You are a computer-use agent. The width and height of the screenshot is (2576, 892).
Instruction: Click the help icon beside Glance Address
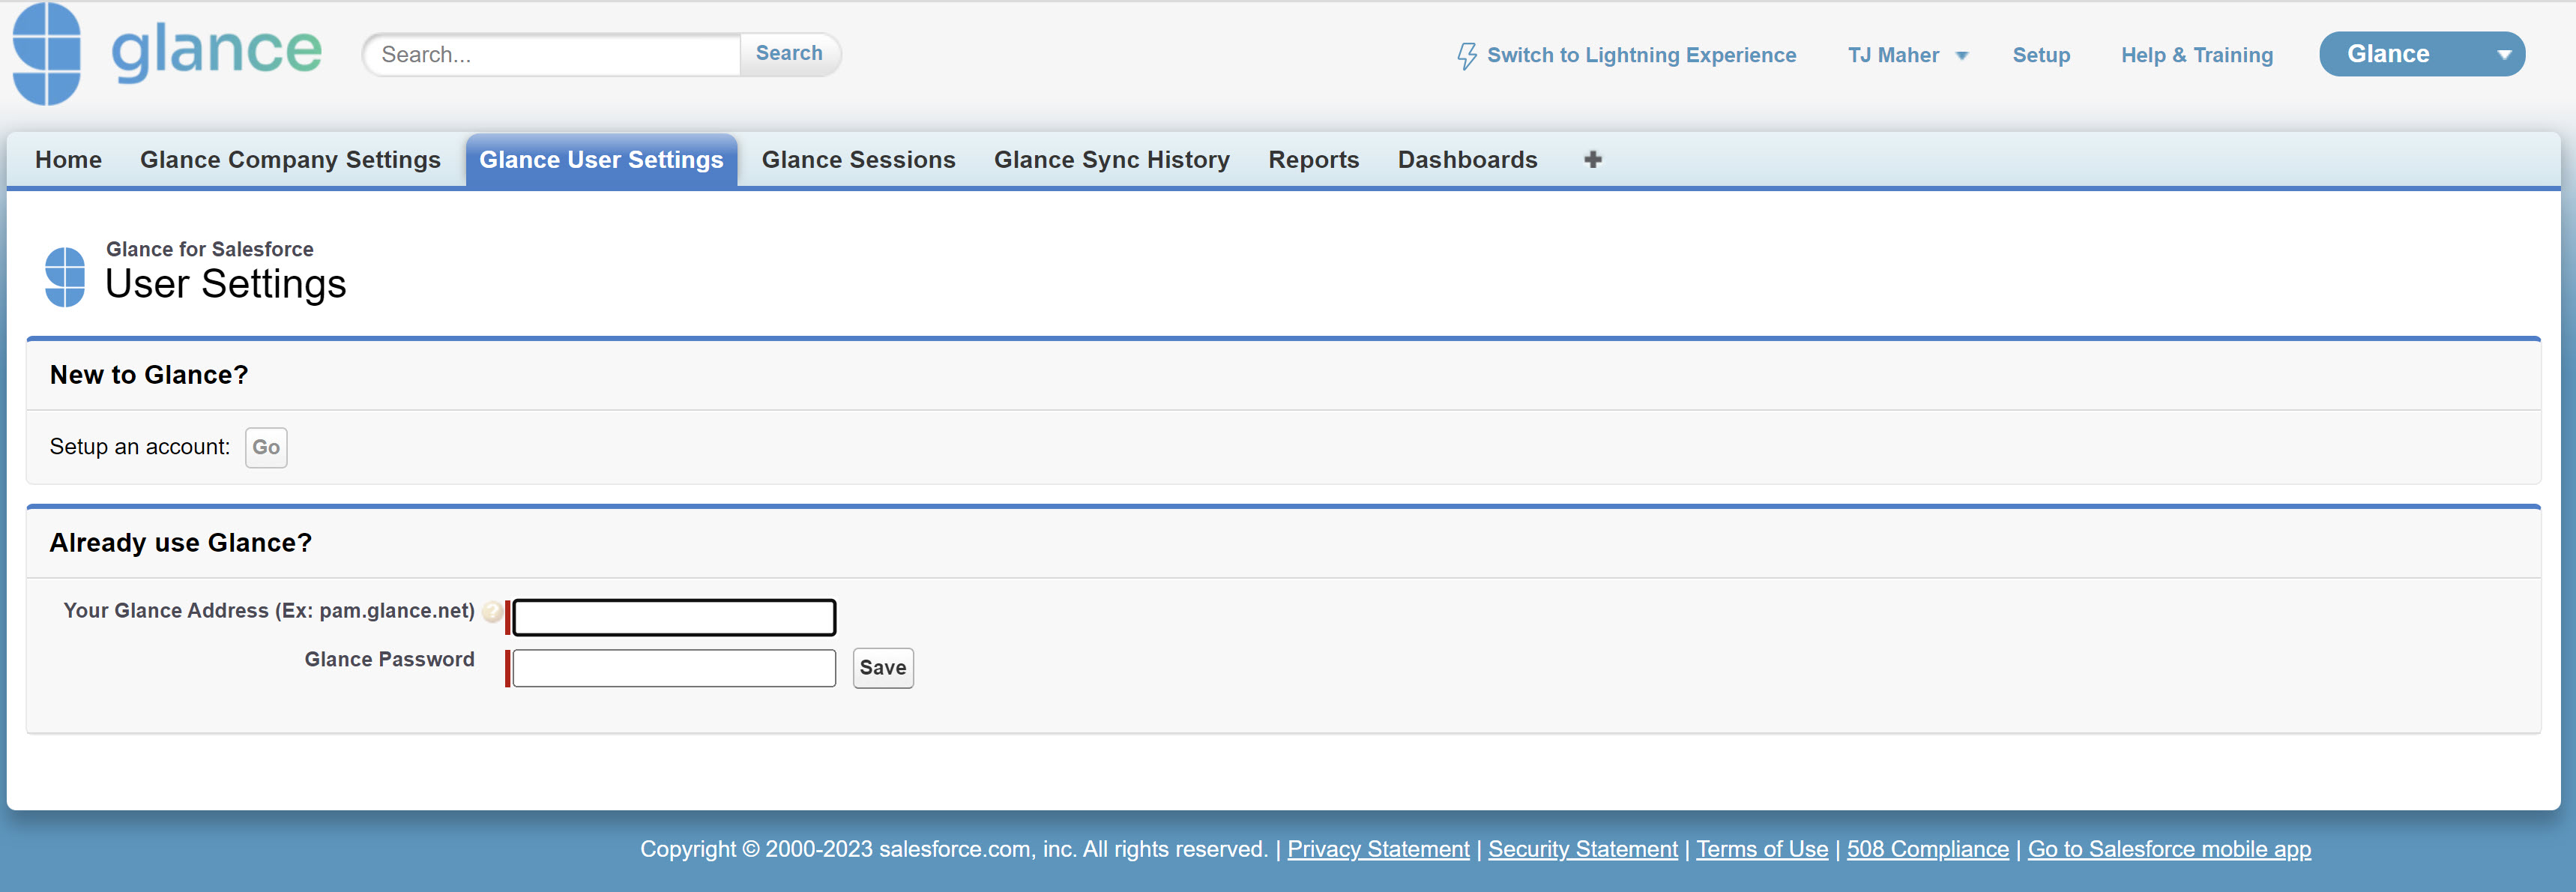click(492, 611)
